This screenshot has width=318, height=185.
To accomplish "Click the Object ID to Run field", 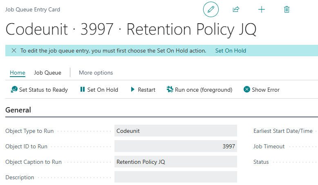I will 176,146.
